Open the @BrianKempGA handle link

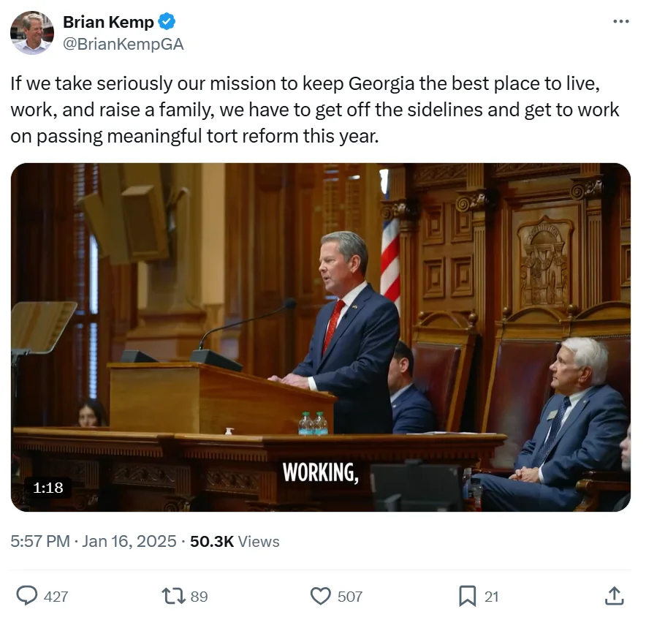(x=123, y=44)
